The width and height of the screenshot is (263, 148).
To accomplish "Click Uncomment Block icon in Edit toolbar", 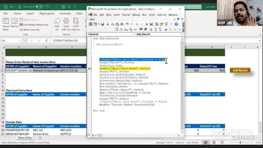I will [x=160, y=29].
